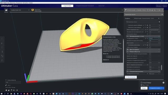
Task: Expand the Mesh Fixes section
Action: point(143,52)
